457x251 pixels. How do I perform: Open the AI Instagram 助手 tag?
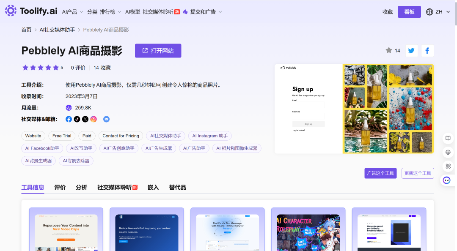coord(210,136)
